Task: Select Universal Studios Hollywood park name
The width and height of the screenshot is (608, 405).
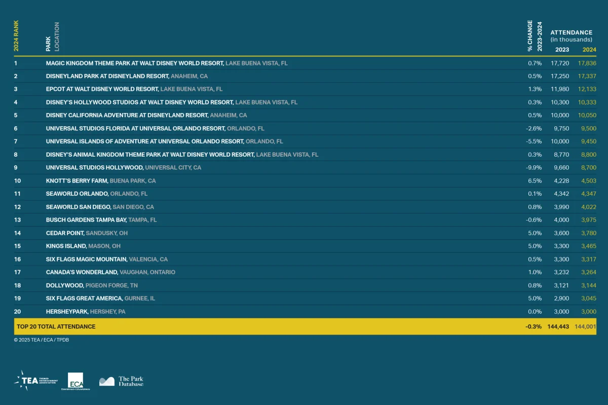Action: pyautogui.click(x=95, y=168)
